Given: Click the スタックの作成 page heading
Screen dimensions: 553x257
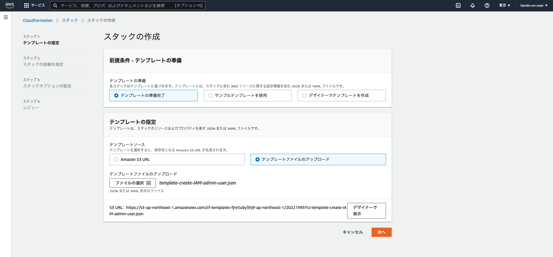Looking at the screenshot, I should click(x=132, y=37).
